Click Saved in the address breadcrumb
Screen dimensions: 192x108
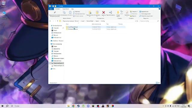(97, 21)
